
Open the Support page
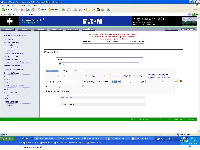[172, 29]
